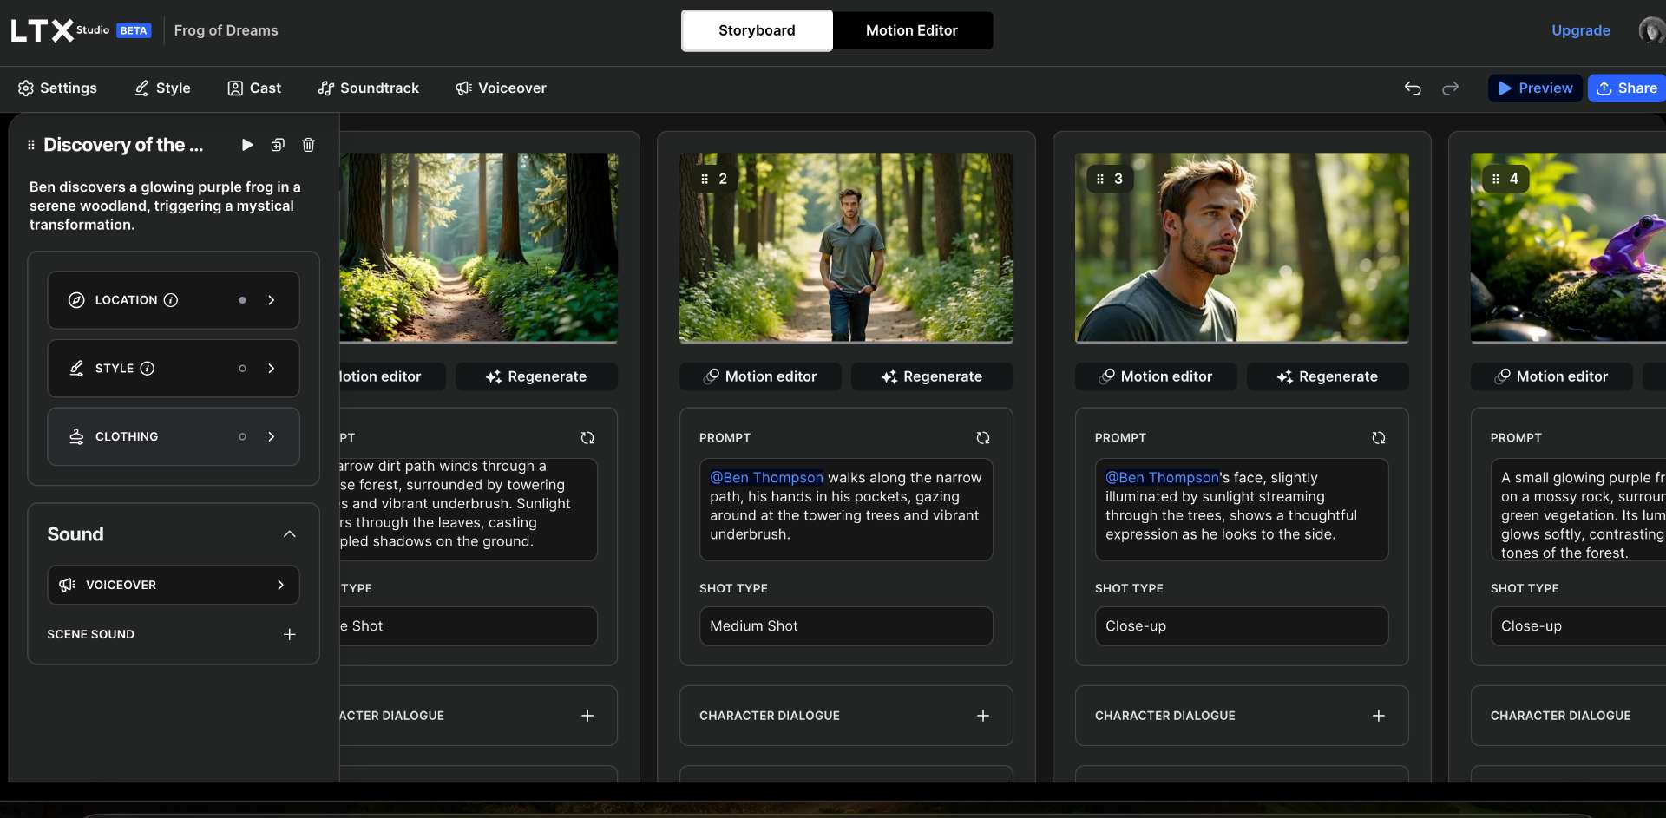
Task: Open Motion editor for shot 2
Action: pyautogui.click(x=760, y=376)
